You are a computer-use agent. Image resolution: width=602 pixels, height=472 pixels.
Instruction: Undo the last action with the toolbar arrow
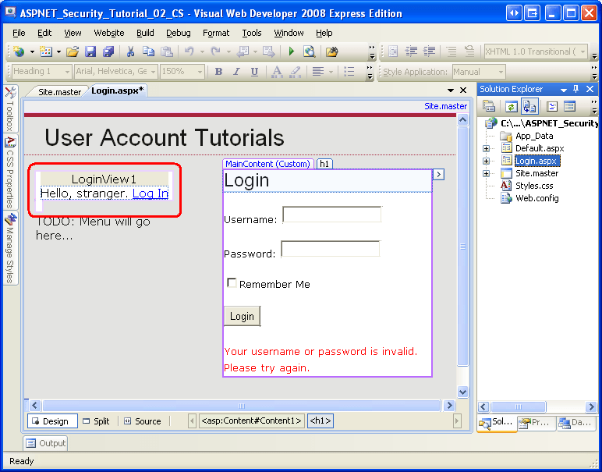[x=189, y=51]
